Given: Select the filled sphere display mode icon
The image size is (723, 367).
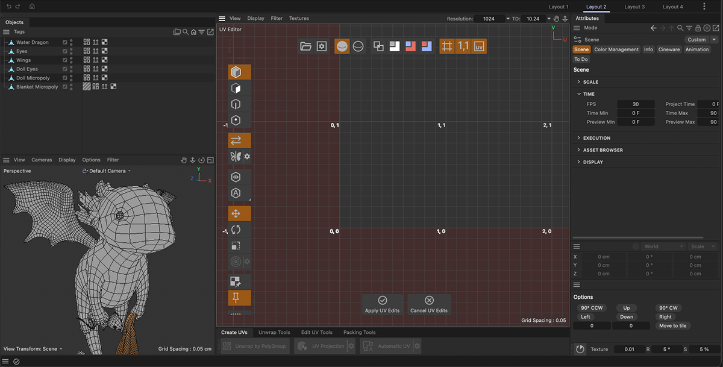Looking at the screenshot, I should point(342,46).
